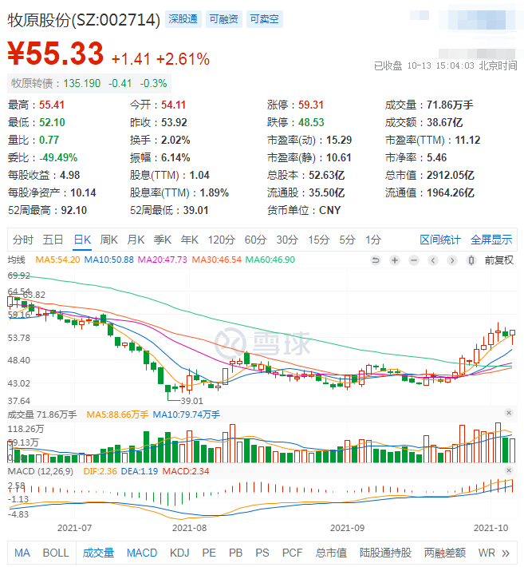
Task: Select the 月K chart tab
Action: (x=136, y=240)
